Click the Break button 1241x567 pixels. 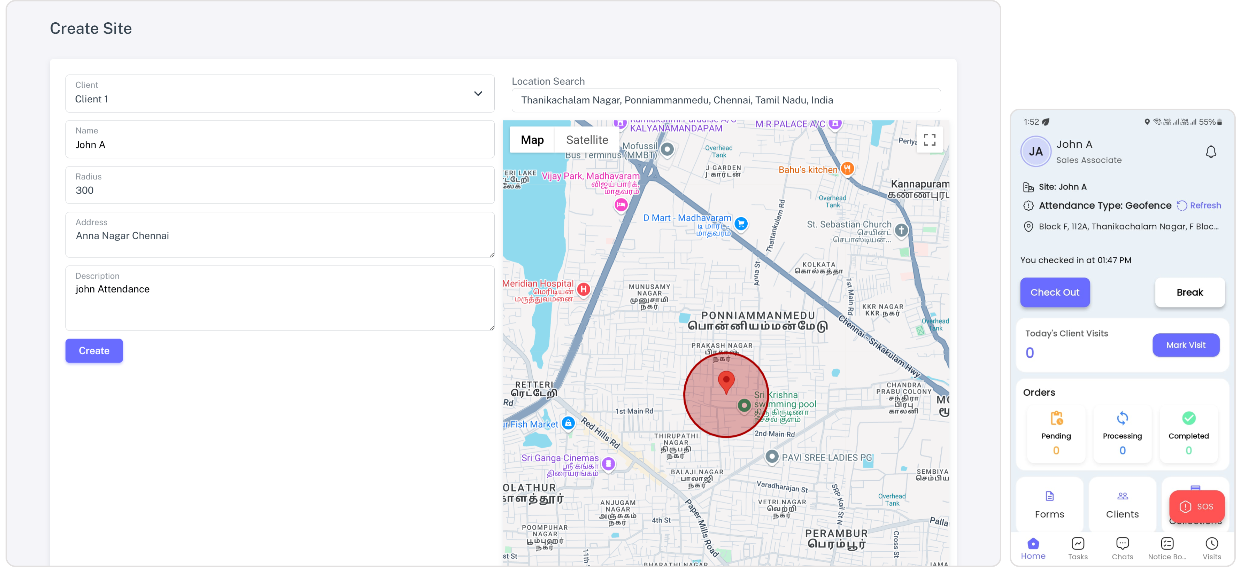pyautogui.click(x=1189, y=293)
